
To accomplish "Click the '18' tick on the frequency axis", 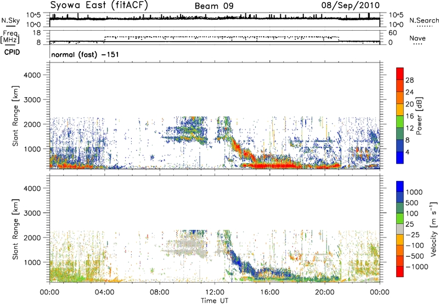I will (37, 33).
